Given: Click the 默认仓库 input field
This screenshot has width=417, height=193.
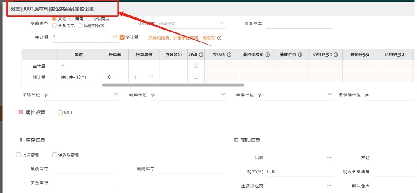Looking at the screenshot, I should coord(394,186).
